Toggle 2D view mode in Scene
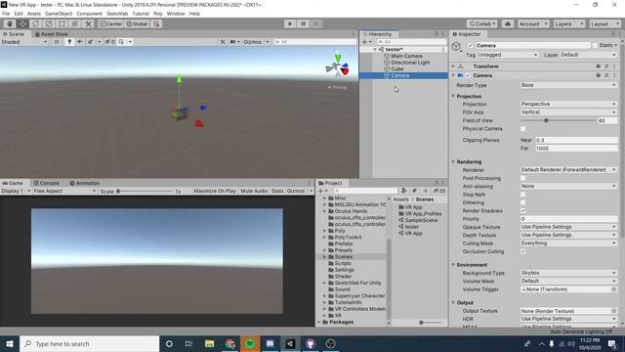 57,42
